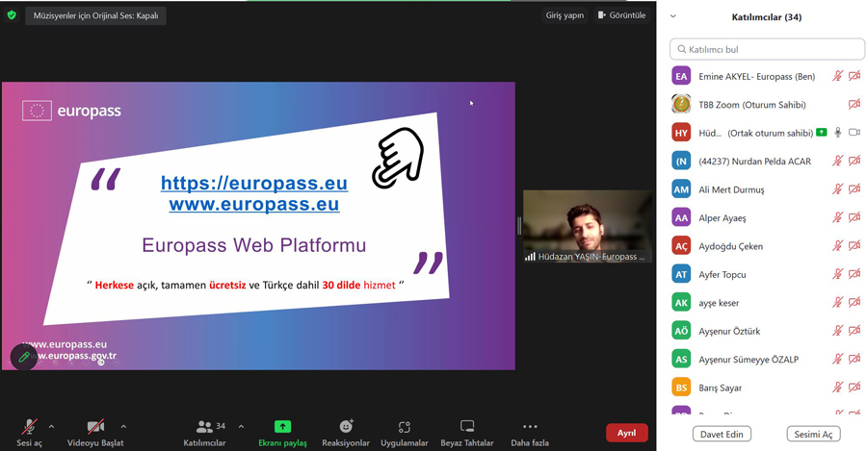Screen dimensions: 867x451
Task: Expand arrow next to Katılımcılar button
Action: coord(241,427)
